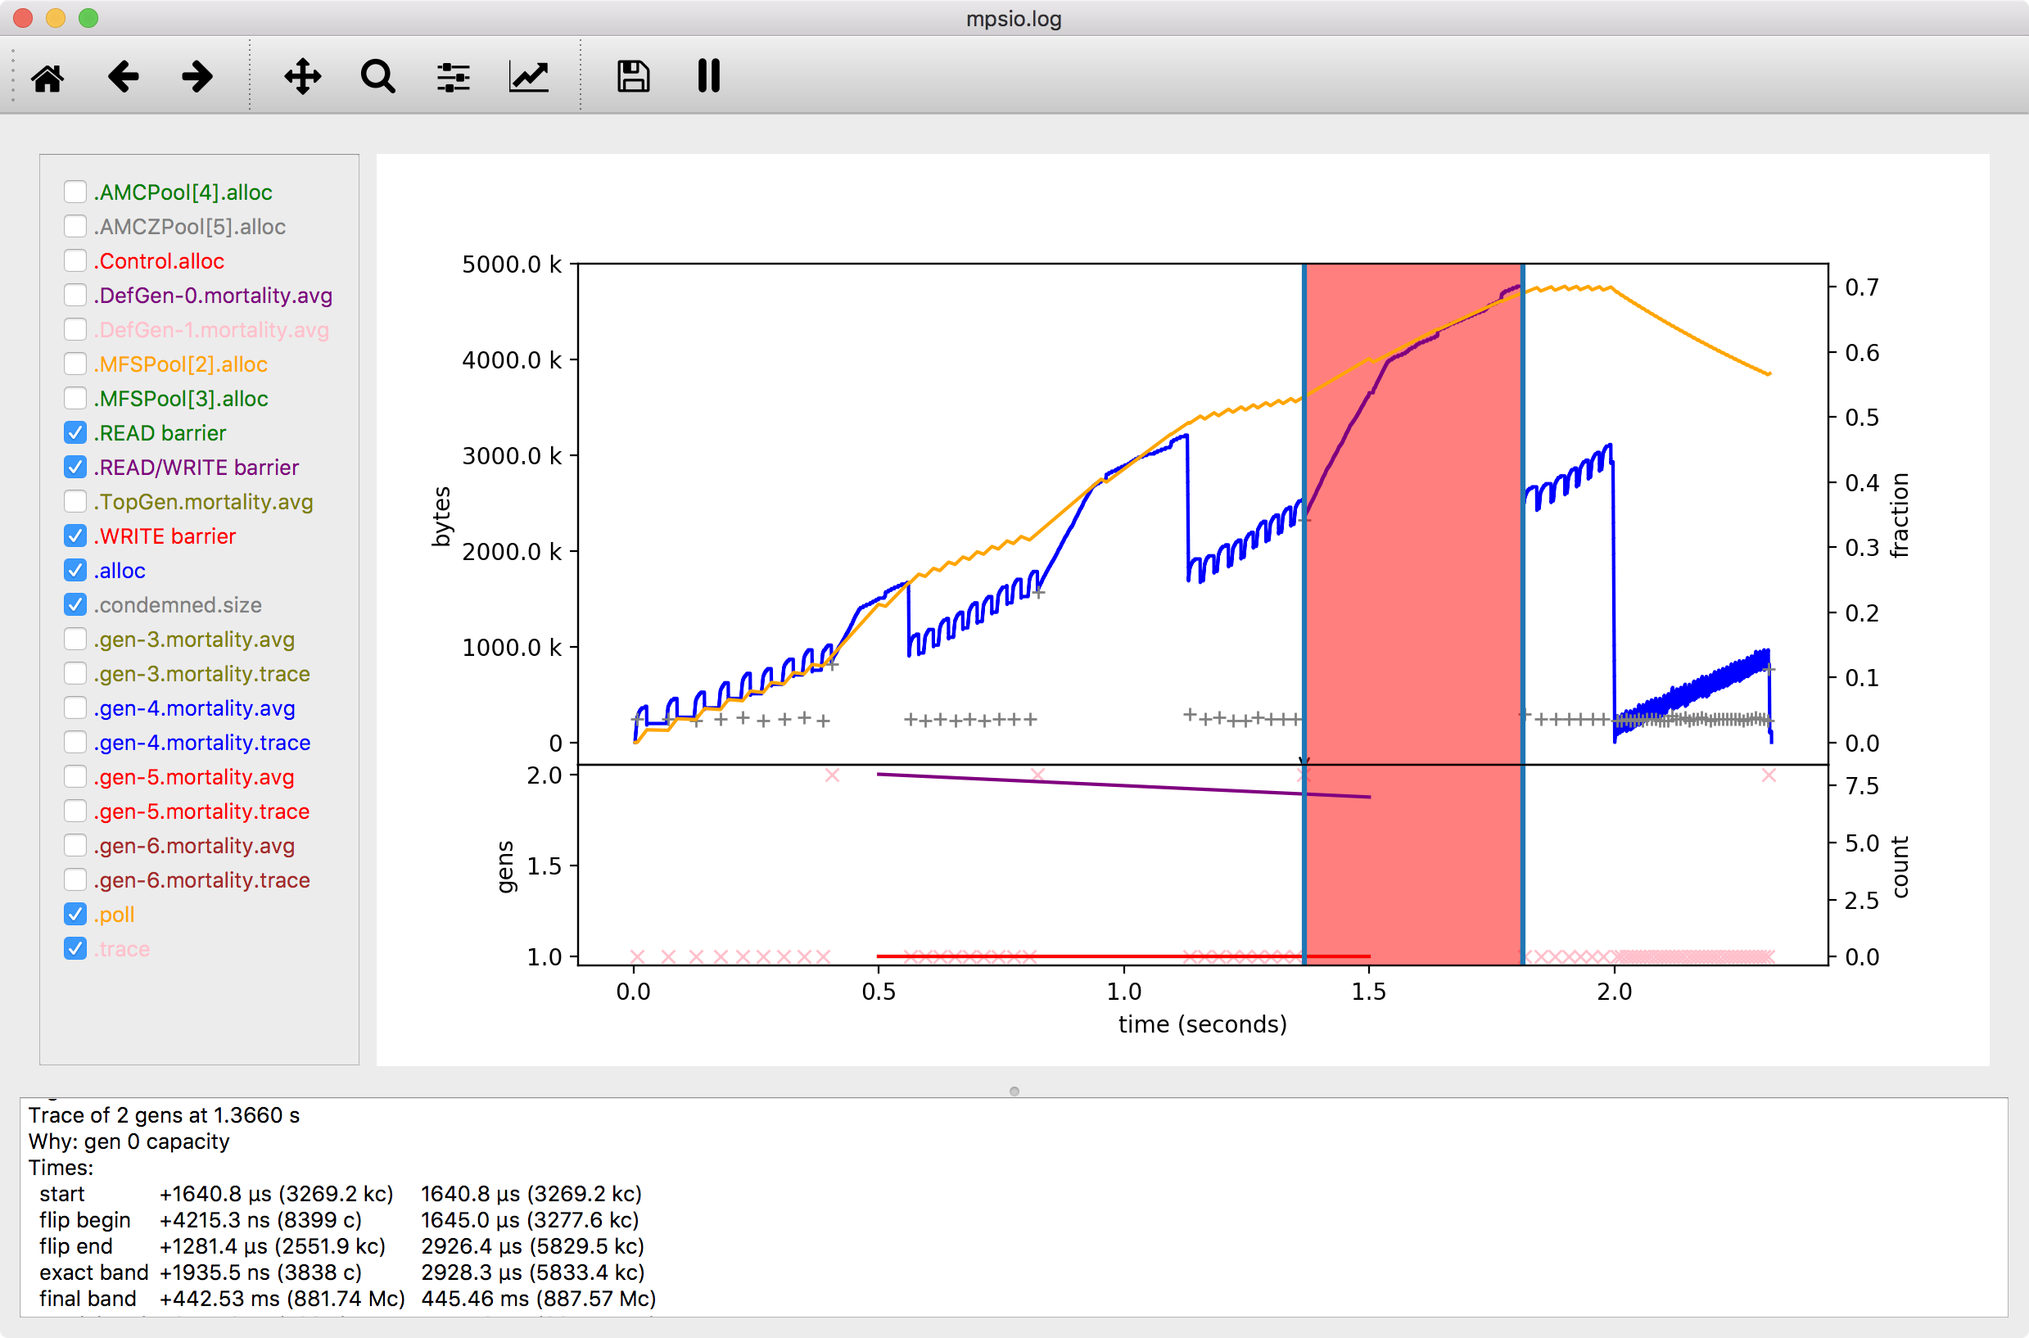Check .DefGen-0.mortality.avg series
The width and height of the screenshot is (2029, 1338).
point(75,296)
